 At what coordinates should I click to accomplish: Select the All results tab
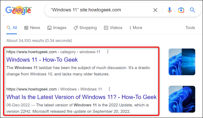coord(12,28)
